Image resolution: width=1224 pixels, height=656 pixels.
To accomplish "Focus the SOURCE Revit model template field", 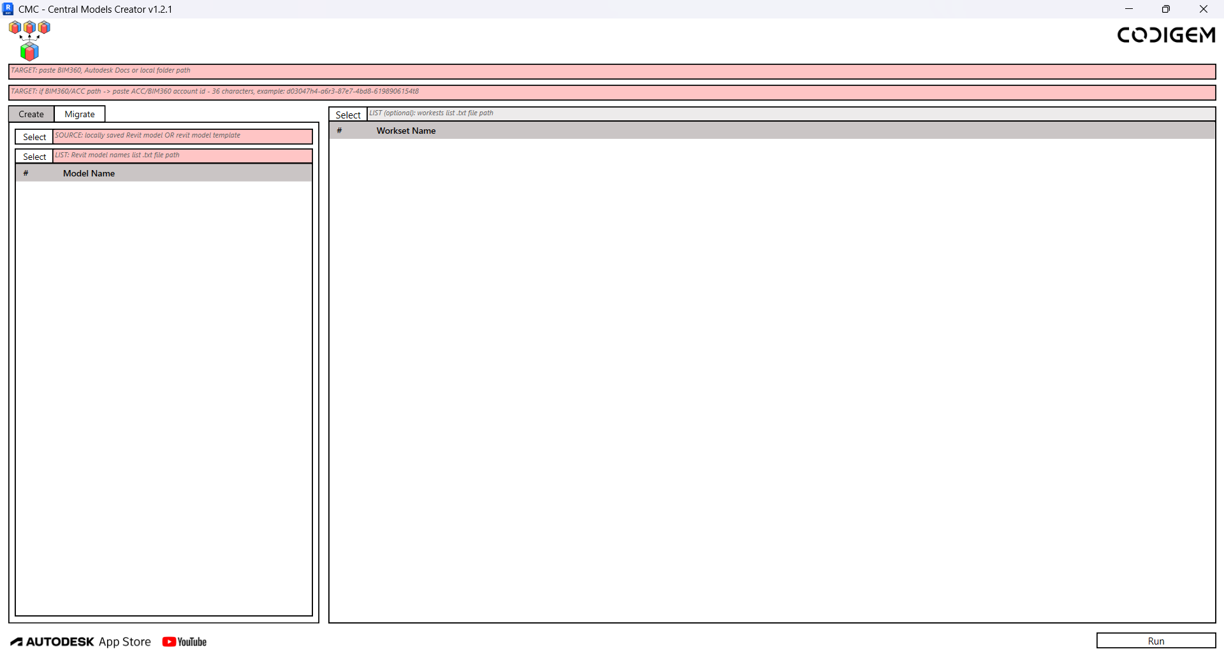I will [183, 136].
